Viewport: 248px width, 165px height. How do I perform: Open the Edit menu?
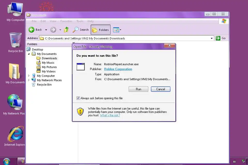pos(43,21)
